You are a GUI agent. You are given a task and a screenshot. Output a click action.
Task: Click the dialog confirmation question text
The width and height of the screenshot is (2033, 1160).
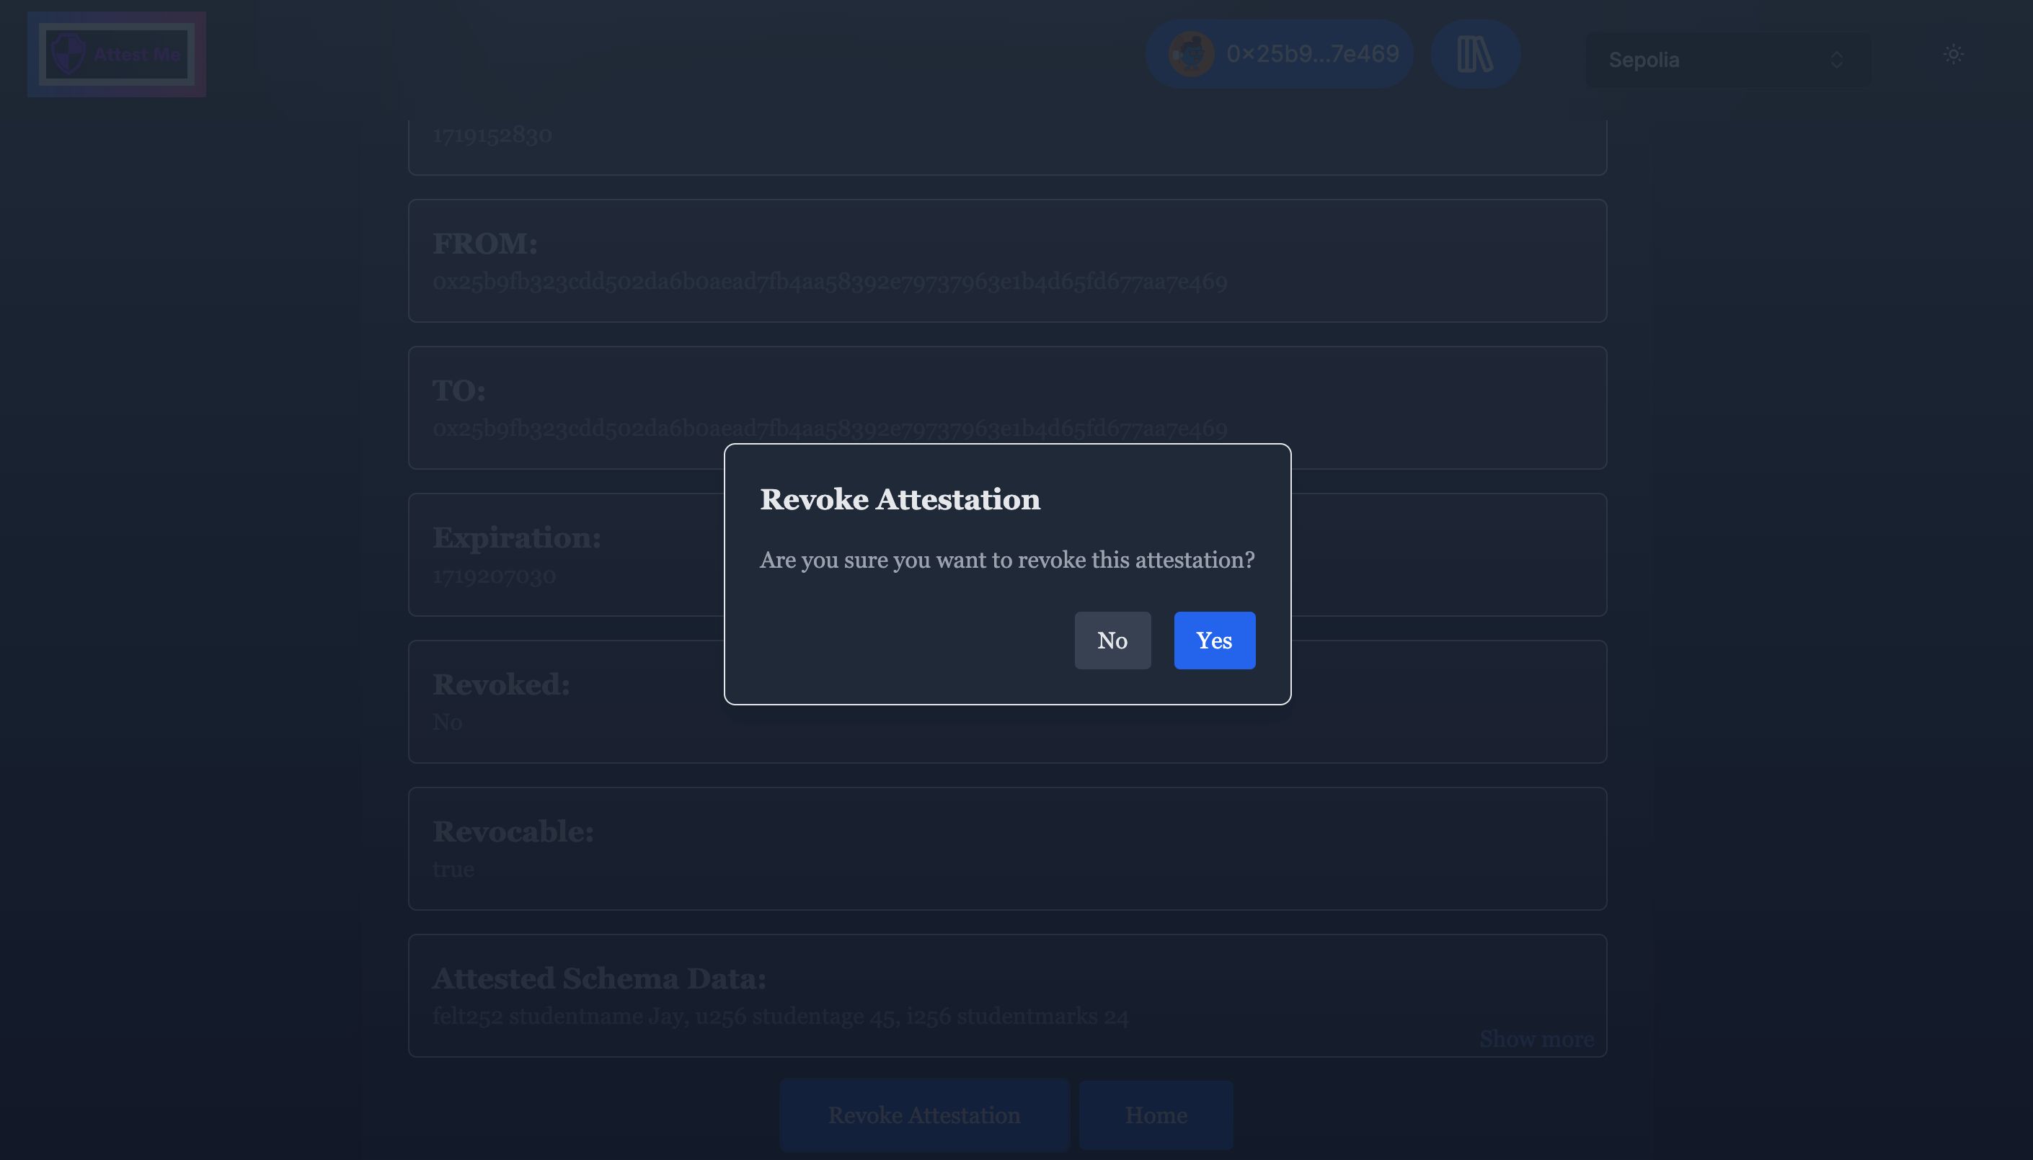[1006, 560]
